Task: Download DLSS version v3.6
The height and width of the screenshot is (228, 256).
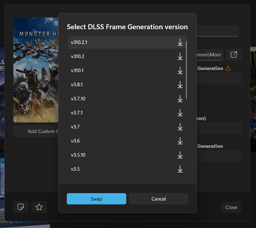Action: click(180, 141)
